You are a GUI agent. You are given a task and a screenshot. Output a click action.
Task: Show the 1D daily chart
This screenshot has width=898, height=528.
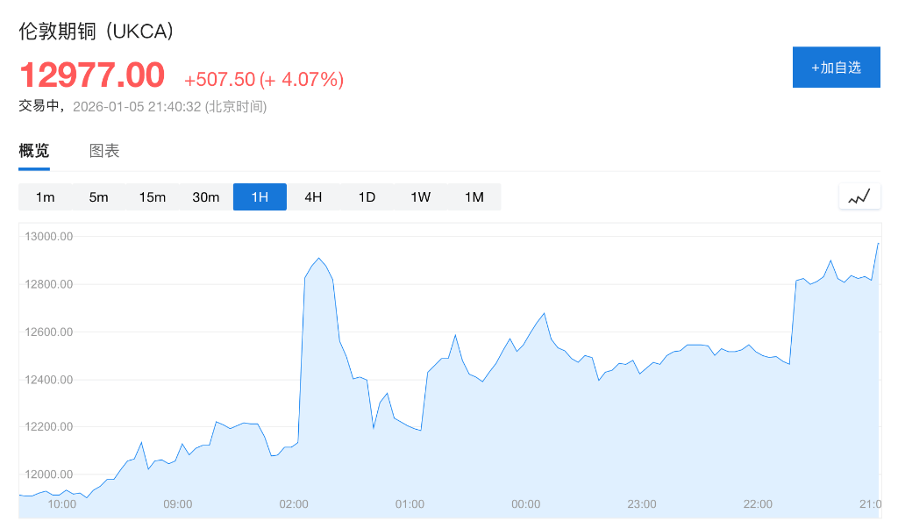[x=367, y=197]
